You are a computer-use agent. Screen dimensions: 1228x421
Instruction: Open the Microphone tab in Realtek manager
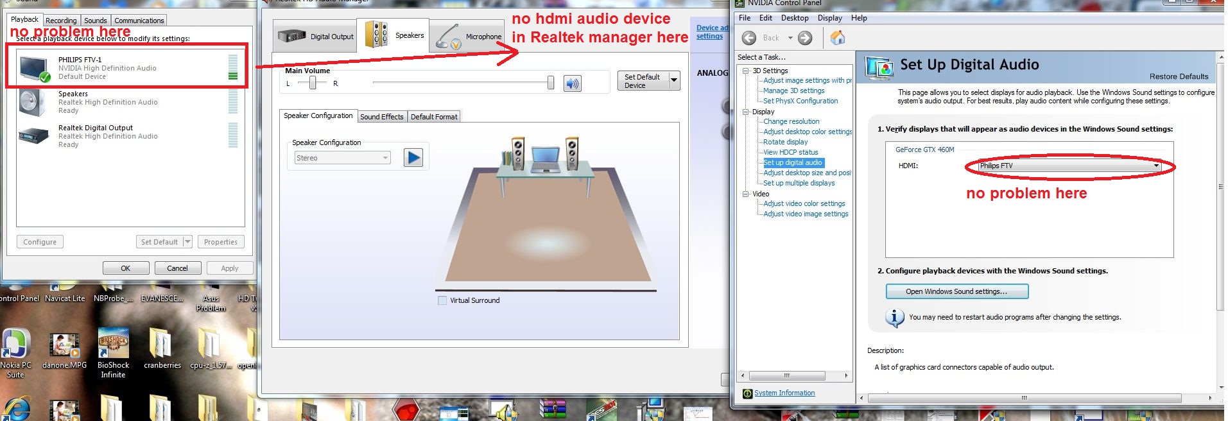466,37
